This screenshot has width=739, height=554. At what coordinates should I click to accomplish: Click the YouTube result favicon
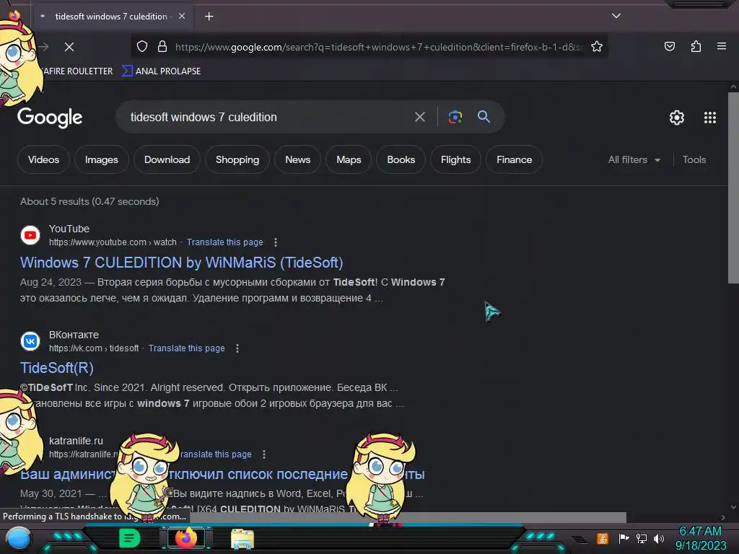tap(30, 235)
